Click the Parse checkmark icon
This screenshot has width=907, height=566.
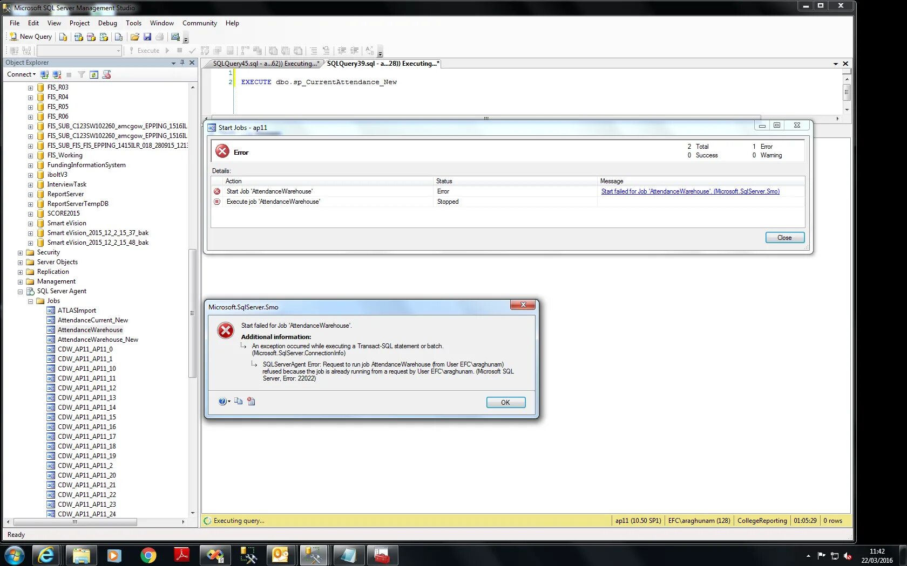click(192, 51)
